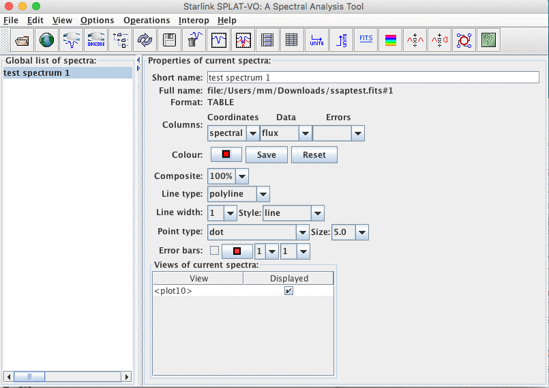
Task: Click the View column header
Action: 198,278
